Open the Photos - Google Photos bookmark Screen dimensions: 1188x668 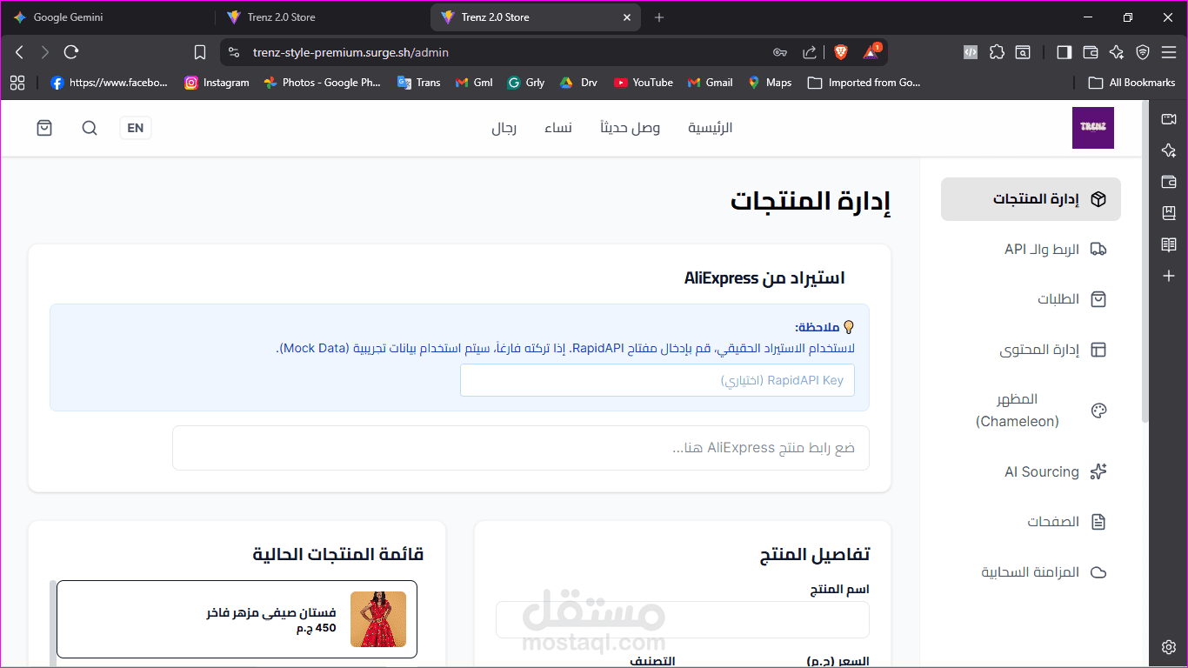pyautogui.click(x=323, y=83)
